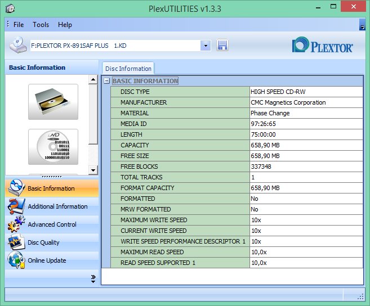
Task: Select the FREE SIZE row label
Action: [135, 156]
